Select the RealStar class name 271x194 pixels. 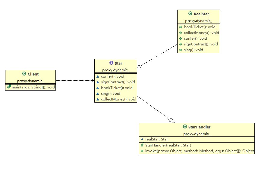click(201, 14)
